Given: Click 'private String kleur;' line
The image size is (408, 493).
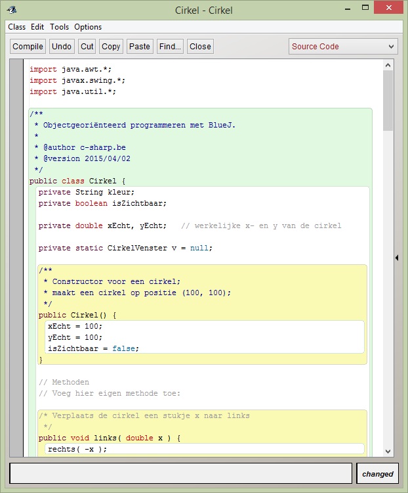Looking at the screenshot, I should pyautogui.click(x=87, y=192).
